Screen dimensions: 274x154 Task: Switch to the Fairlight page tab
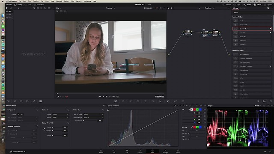coord(165,151)
